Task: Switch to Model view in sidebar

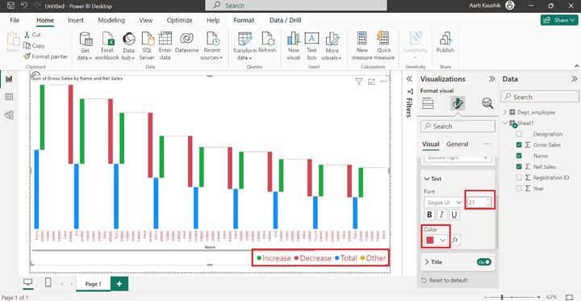Action: click(9, 115)
